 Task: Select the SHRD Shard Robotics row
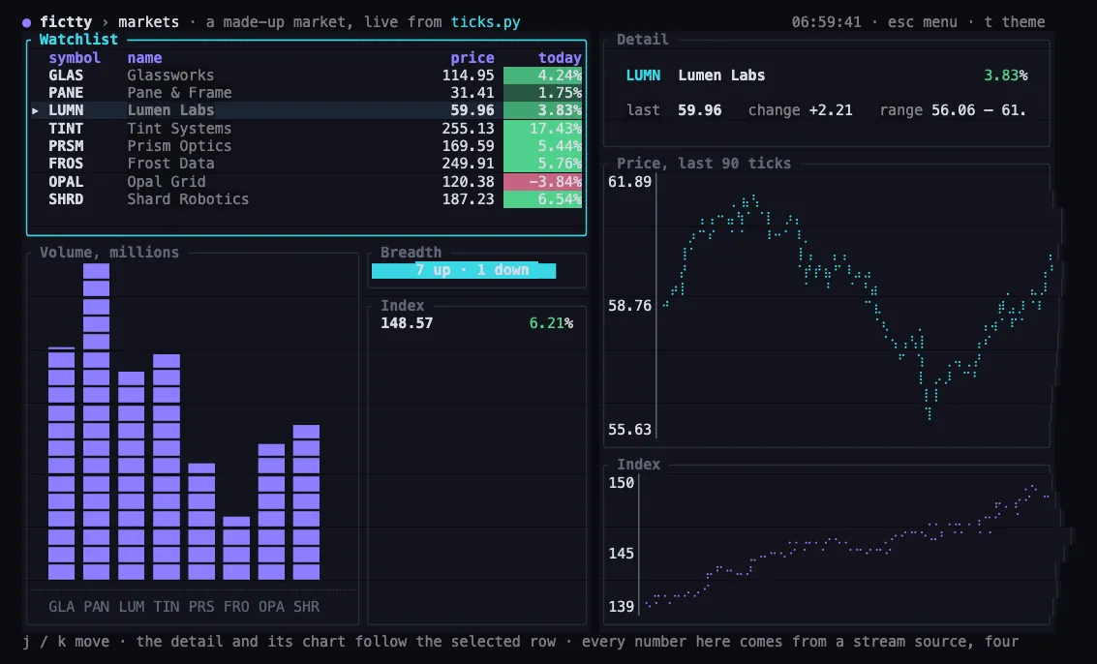306,198
